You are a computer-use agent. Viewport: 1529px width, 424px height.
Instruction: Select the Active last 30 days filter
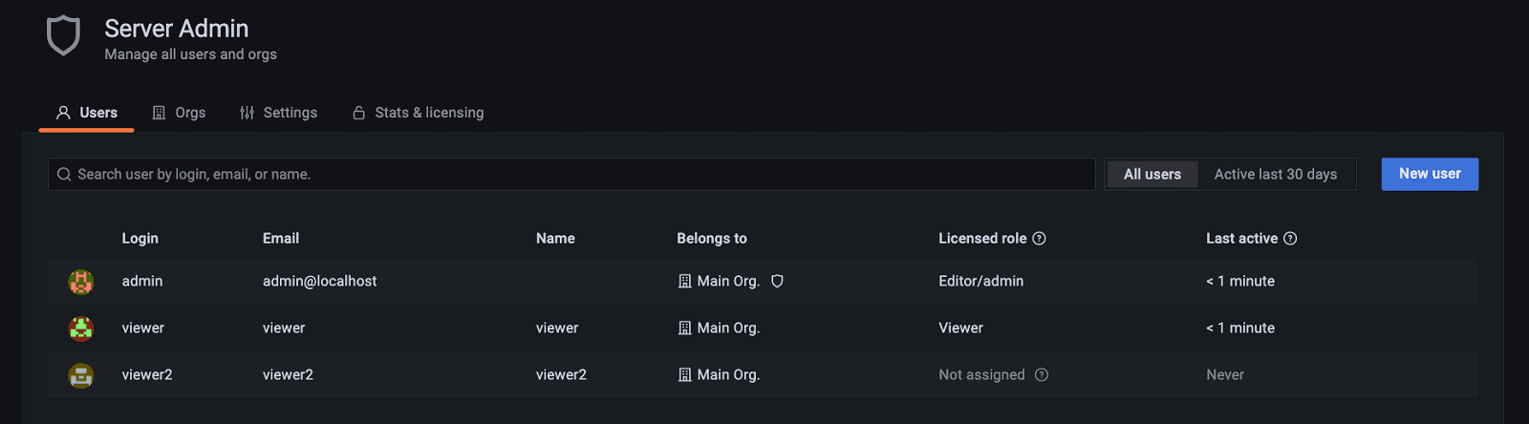coord(1275,175)
